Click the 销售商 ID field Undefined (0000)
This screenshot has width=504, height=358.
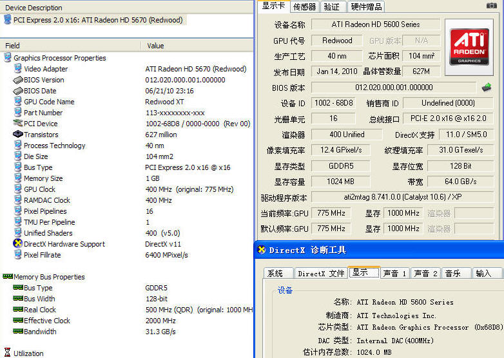click(x=448, y=103)
